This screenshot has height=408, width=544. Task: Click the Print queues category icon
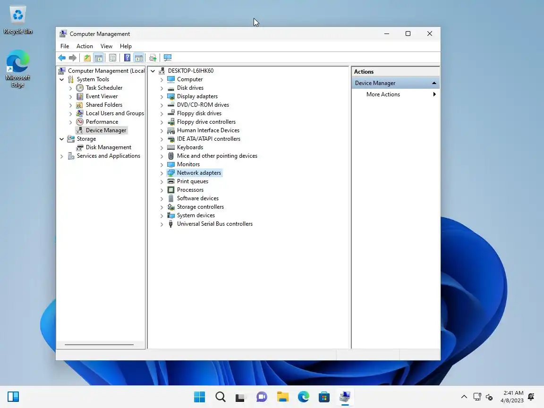(x=170, y=181)
